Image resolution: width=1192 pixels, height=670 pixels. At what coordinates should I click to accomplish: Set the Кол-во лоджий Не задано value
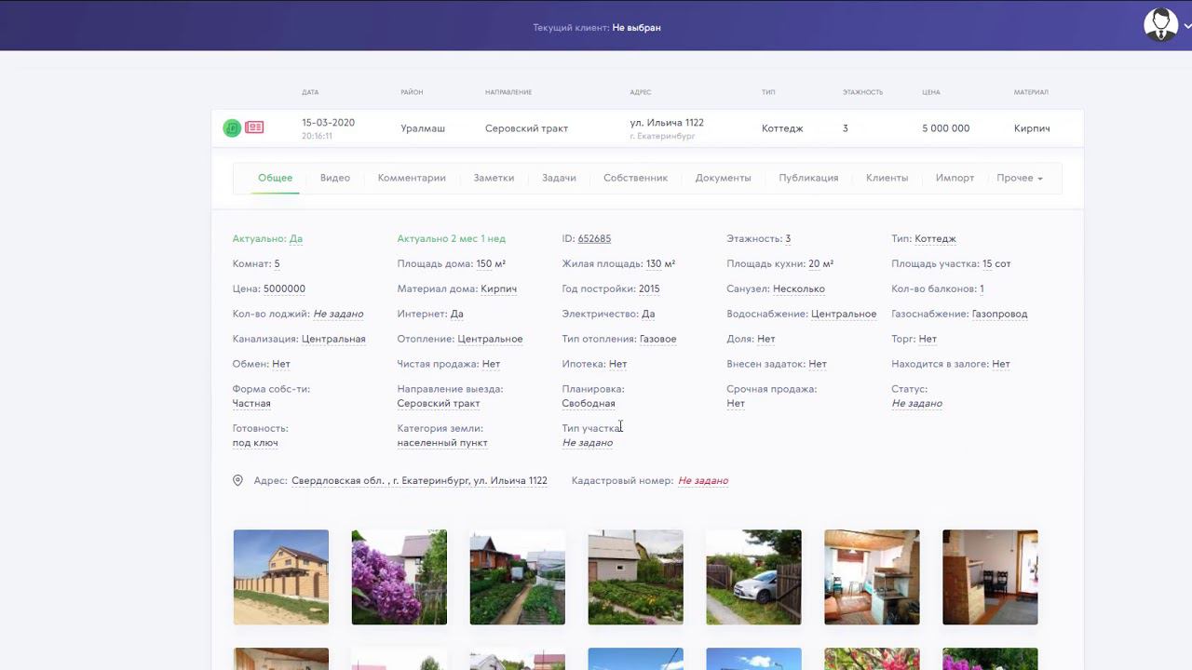pyautogui.click(x=338, y=315)
